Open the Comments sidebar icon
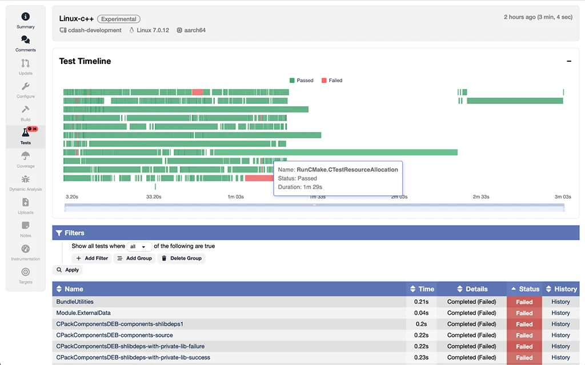585x365 pixels. [x=25, y=39]
